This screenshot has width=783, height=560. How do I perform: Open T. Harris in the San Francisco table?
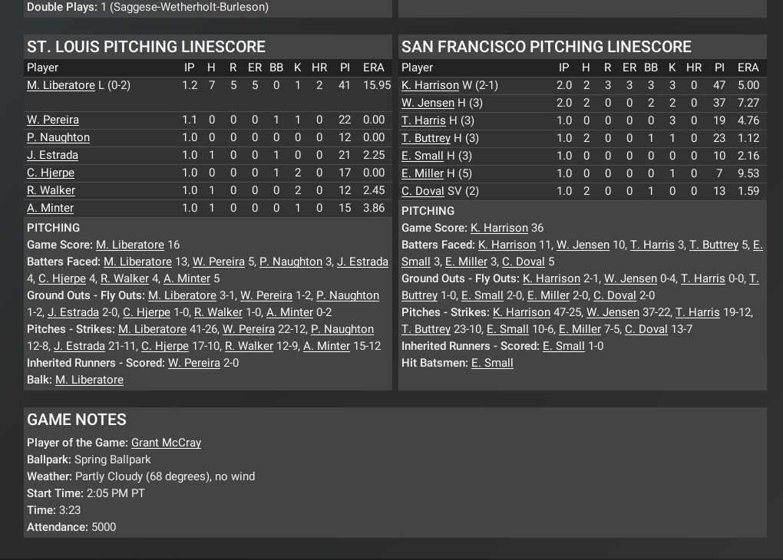pos(424,120)
